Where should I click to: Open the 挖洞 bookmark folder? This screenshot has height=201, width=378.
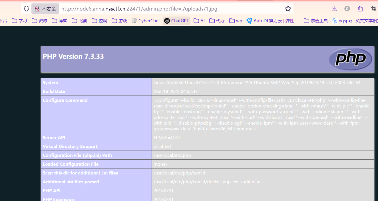[x=99, y=21]
